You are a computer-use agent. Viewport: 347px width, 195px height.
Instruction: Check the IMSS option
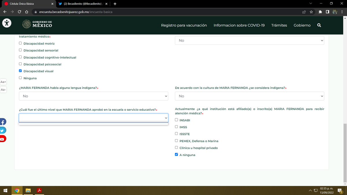click(x=176, y=127)
